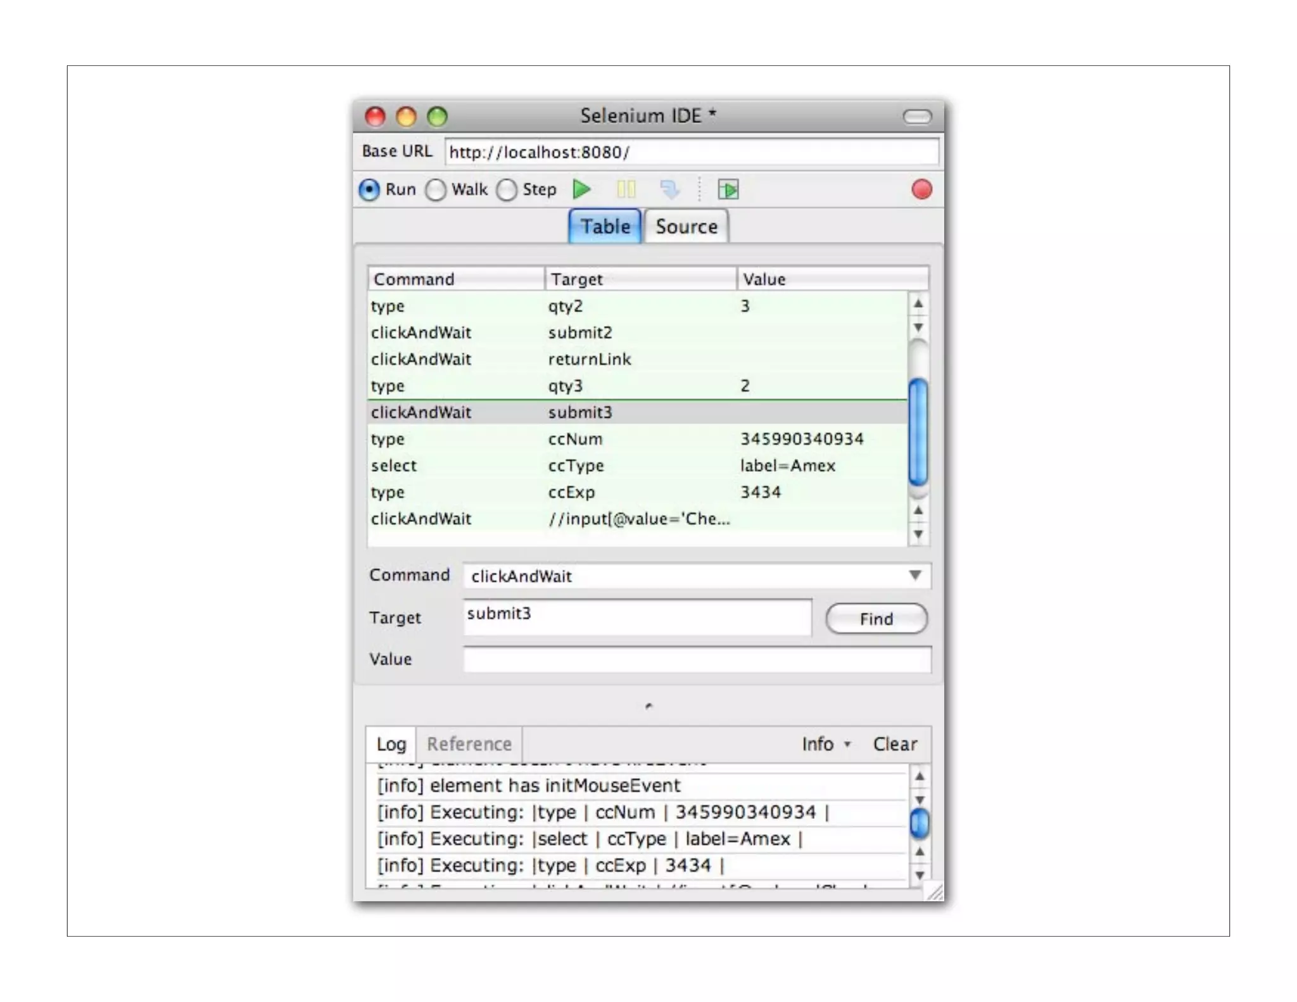Select the Run radio button
This screenshot has height=1002, width=1297.
pos(370,189)
